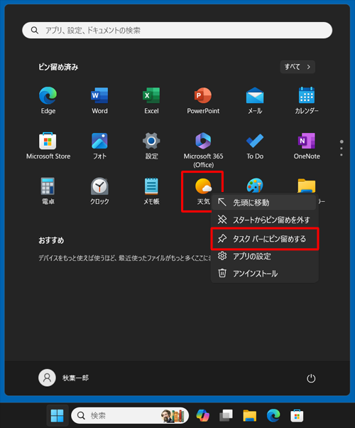Open Microsoft Store pinned app
The image size is (355, 428).
click(x=48, y=146)
